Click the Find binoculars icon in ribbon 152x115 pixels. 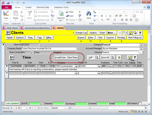[88, 13]
